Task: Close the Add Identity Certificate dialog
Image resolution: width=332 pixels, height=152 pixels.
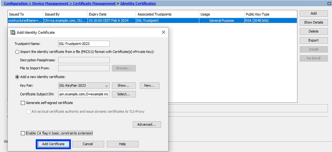Action: click(x=163, y=32)
